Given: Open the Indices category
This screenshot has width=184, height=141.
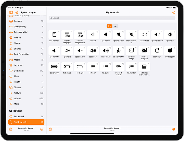Looking at the screenshot, I should pos(26,98).
